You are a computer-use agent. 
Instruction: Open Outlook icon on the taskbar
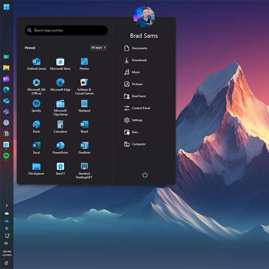(x=6, y=101)
